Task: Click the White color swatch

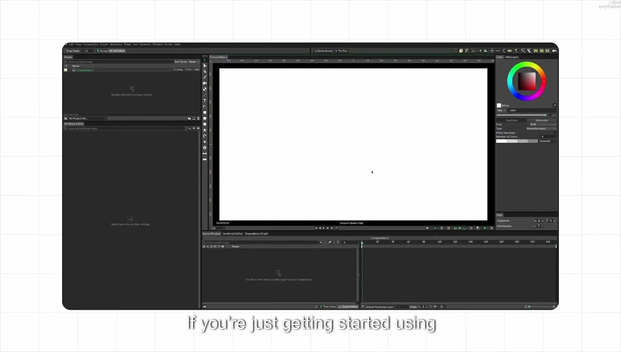Action: click(499, 105)
